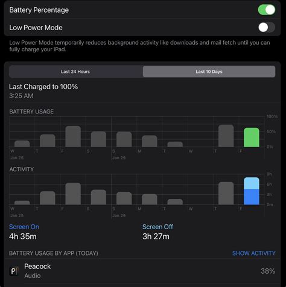286x287 pixels.
Task: Tap the Screen On label
Action: click(24, 227)
